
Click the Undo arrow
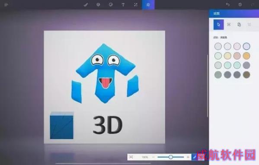pyautogui.click(x=228, y=5)
